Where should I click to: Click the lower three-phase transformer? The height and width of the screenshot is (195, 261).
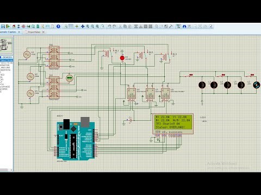tap(54, 88)
